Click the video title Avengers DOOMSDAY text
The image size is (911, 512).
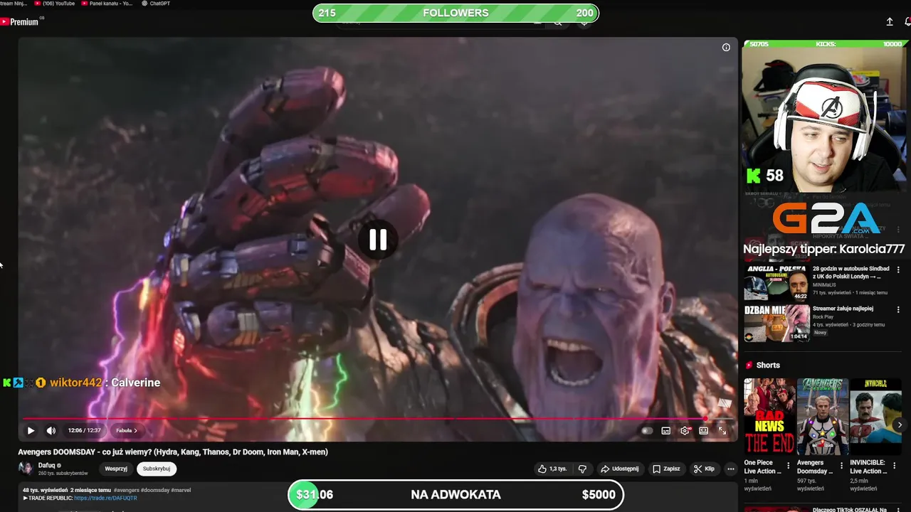coord(173,452)
